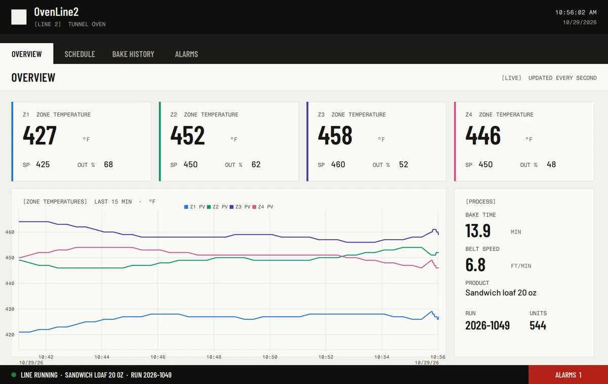Switch to the Overview tab
This screenshot has width=608, height=384.
pyautogui.click(x=26, y=54)
